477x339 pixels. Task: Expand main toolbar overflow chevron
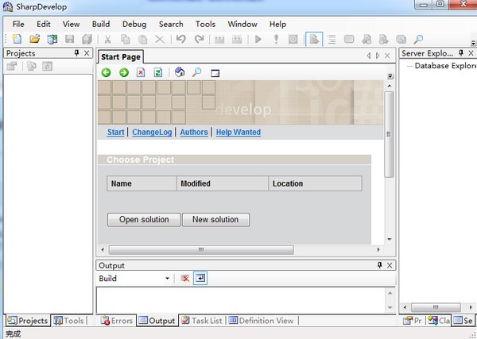tap(473, 43)
